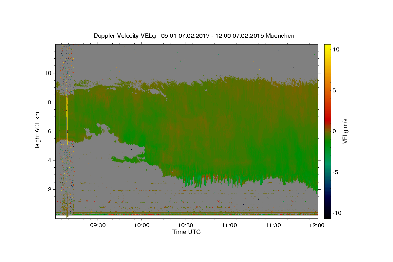The image size is (393, 262).
Task: Click the height tick label 8
Action: (x=49, y=102)
